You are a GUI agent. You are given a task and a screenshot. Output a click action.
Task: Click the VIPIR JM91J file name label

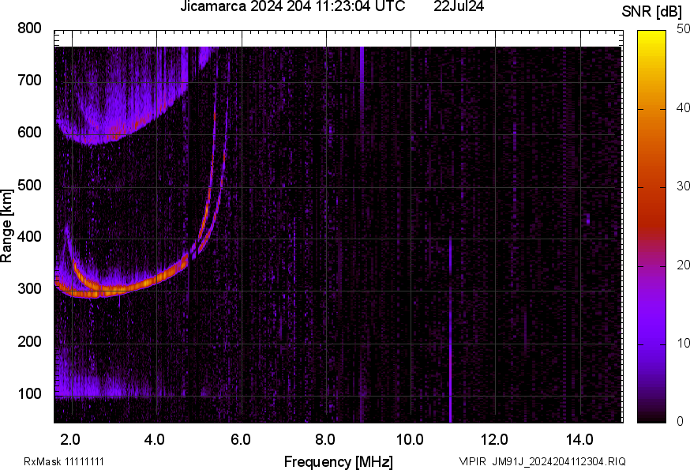point(542,461)
